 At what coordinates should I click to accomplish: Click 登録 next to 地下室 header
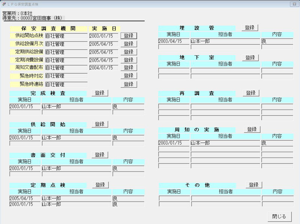[250, 58]
